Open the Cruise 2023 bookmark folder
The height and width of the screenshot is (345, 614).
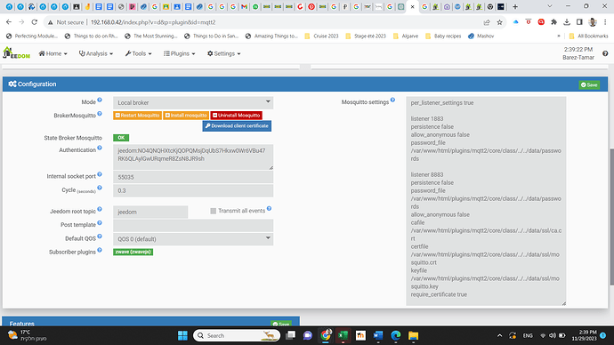(321, 36)
